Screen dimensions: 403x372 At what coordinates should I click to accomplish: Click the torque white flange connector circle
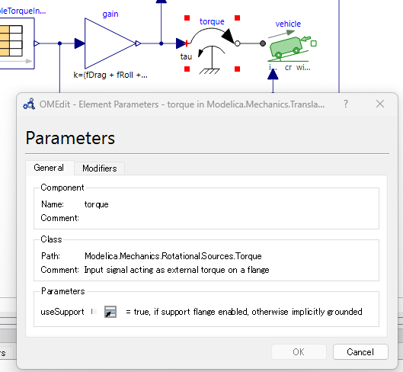pyautogui.click(x=237, y=43)
